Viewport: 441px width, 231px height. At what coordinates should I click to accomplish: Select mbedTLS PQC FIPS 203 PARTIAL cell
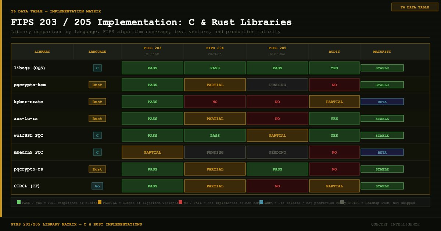point(153,152)
